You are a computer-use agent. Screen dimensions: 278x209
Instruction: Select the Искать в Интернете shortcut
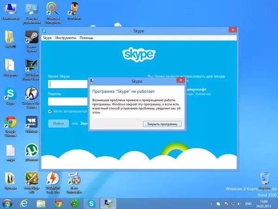click(53, 13)
